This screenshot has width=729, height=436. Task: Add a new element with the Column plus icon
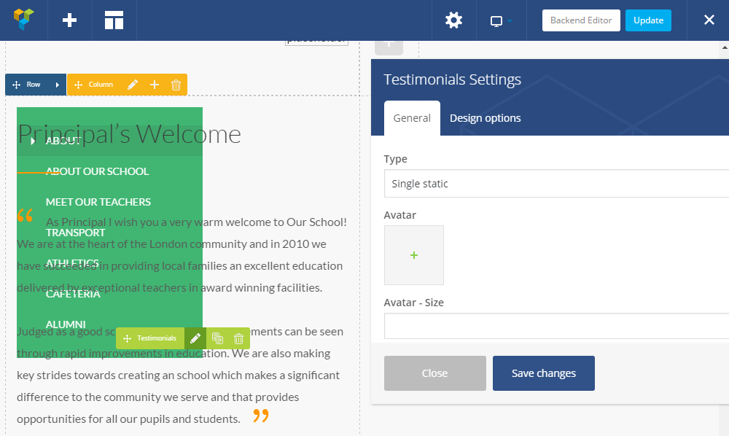[x=154, y=85]
